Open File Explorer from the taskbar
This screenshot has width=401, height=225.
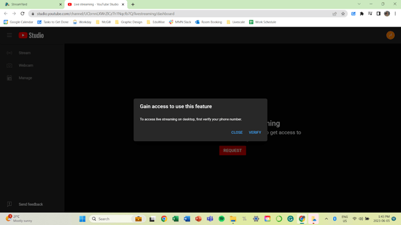233,219
